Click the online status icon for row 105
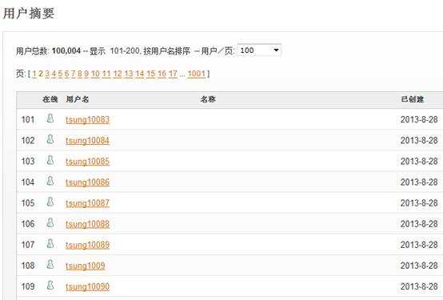The height and width of the screenshot is (300, 443). click(50, 202)
